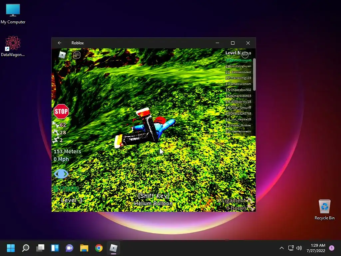Open the notification center badge
Image resolution: width=341 pixels, height=256 pixels.
coord(332,248)
